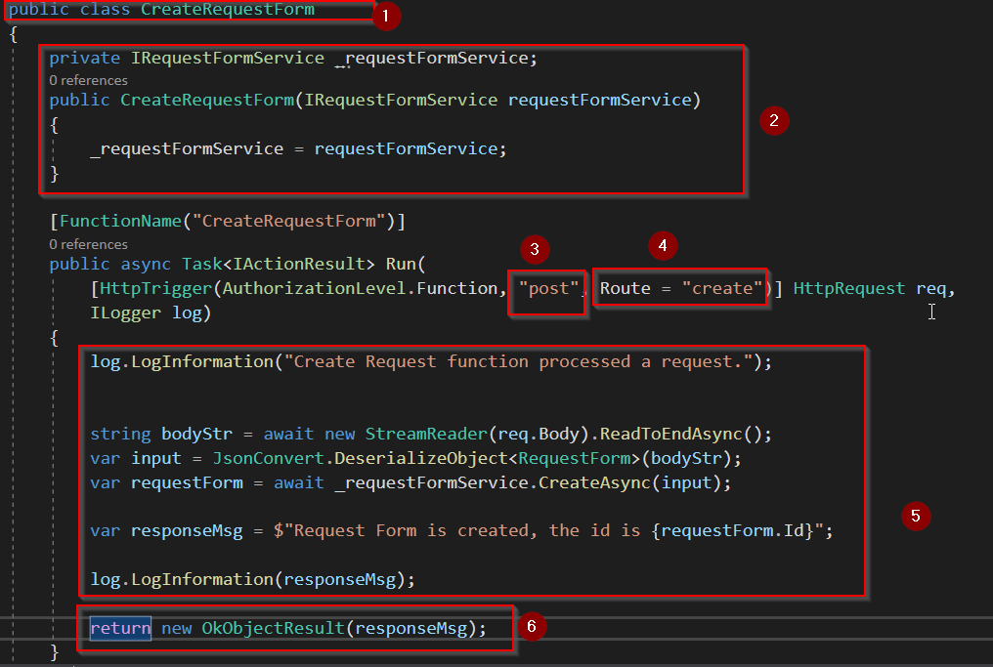Image resolution: width=993 pixels, height=667 pixels.
Task: Click the ILogger parameter type
Action: (125, 313)
